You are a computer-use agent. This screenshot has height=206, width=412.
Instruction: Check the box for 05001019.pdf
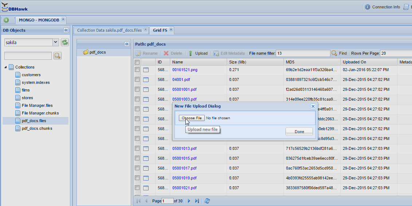click(137, 178)
